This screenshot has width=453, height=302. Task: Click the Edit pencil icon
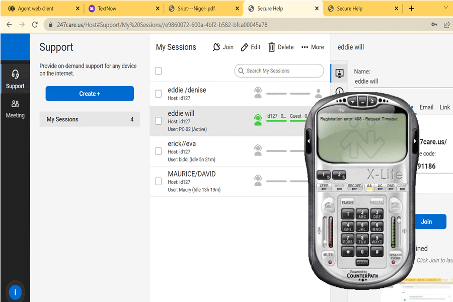tap(245, 47)
